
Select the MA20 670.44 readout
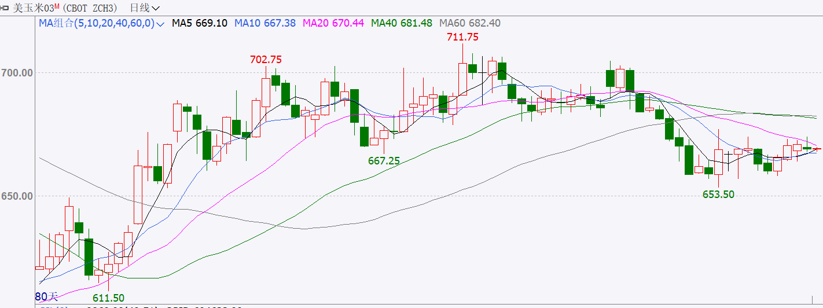(x=333, y=23)
